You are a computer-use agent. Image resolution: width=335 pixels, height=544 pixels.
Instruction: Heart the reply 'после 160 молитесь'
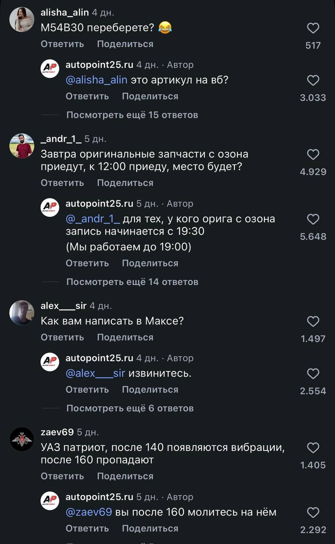(x=313, y=513)
